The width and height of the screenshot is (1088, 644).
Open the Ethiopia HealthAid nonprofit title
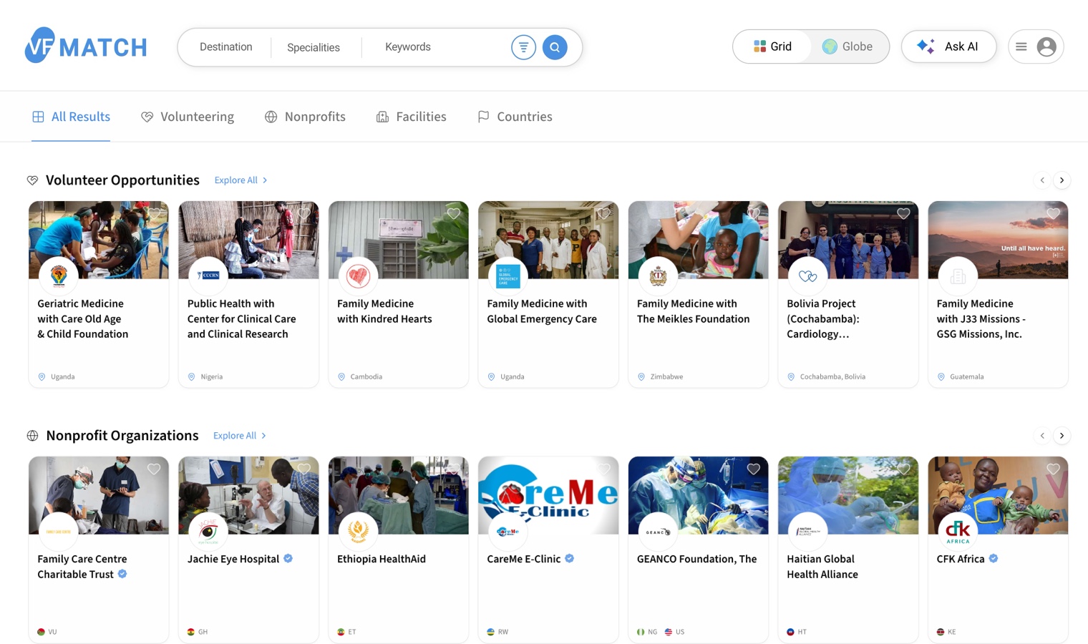[x=382, y=559]
